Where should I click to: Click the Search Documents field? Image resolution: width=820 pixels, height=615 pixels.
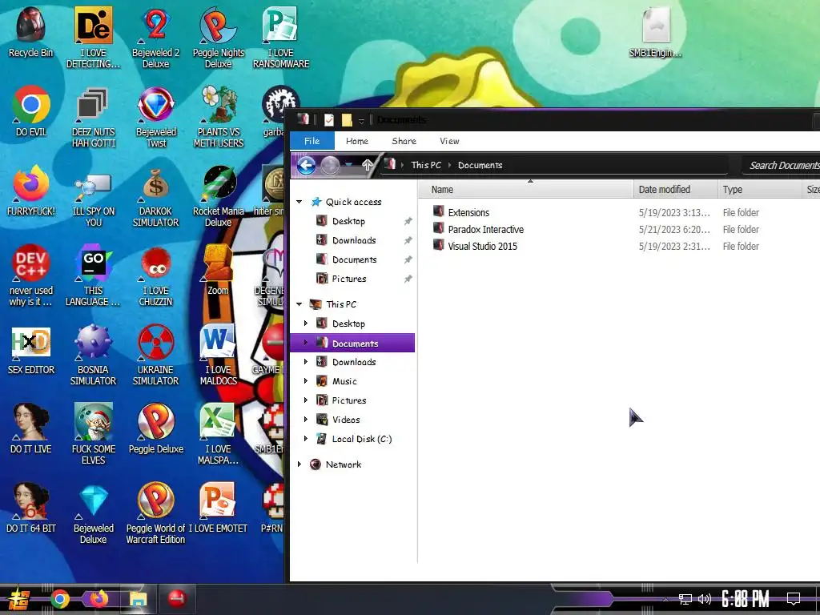781,165
